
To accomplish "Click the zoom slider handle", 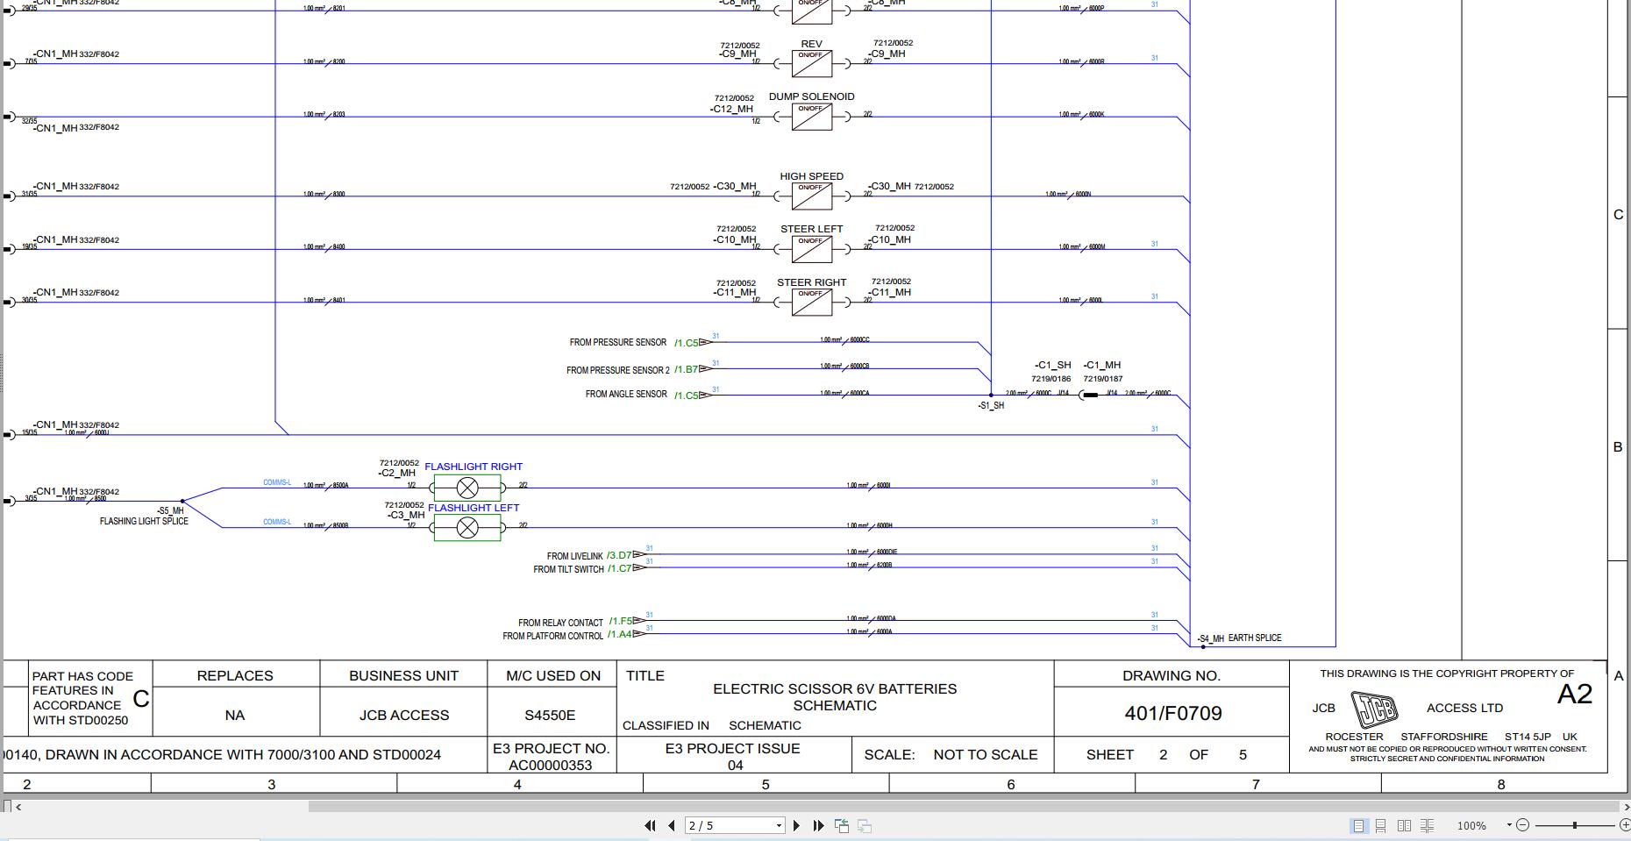I will click(1575, 825).
